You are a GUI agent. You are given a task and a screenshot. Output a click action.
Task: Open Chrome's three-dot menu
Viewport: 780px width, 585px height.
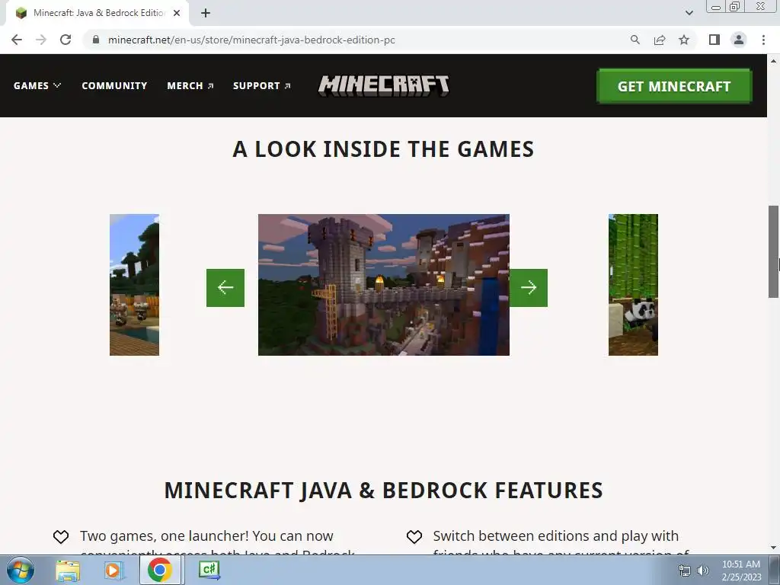pyautogui.click(x=763, y=40)
